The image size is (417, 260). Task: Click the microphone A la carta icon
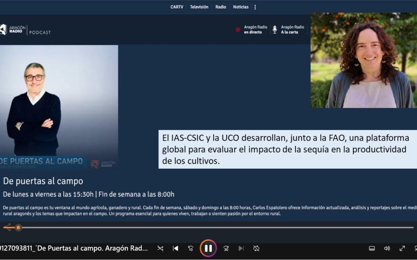point(275,29)
